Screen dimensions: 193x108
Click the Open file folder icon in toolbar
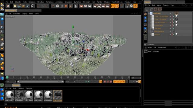click(x=19, y=6)
